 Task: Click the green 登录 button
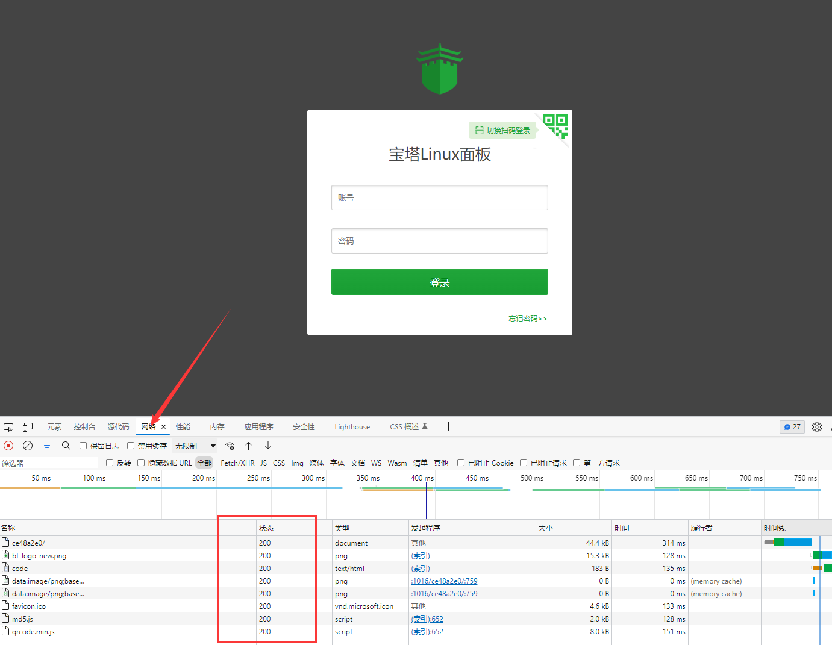[440, 282]
